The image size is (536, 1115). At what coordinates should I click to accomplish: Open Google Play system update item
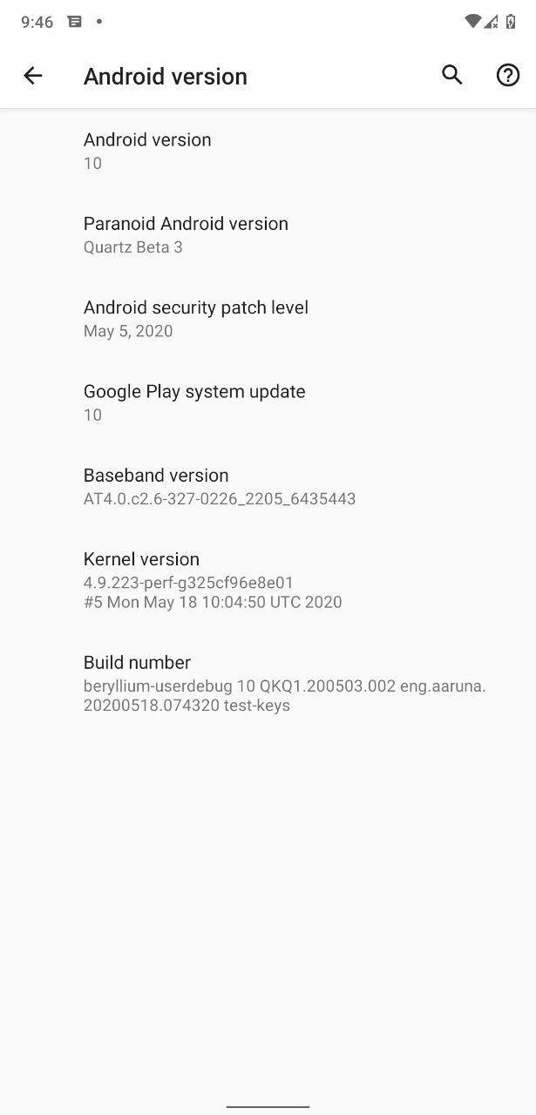coord(268,402)
